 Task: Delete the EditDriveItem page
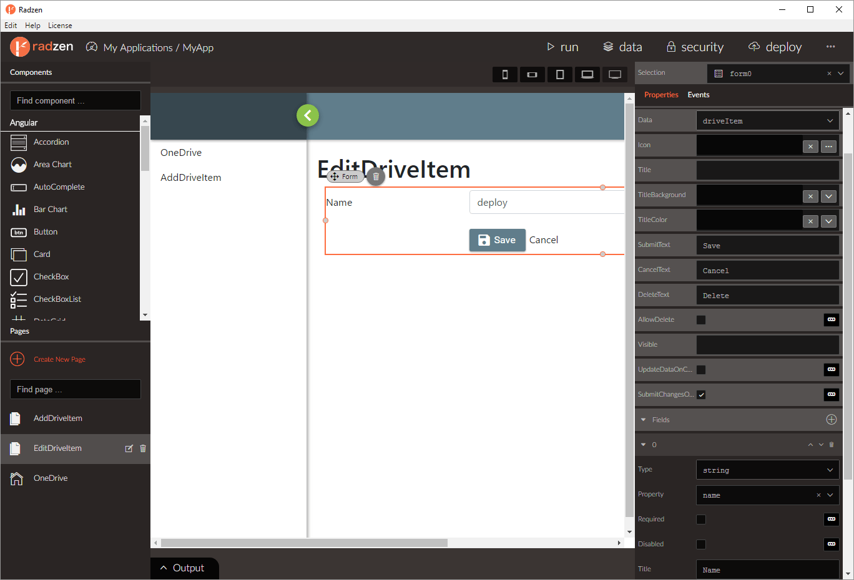click(143, 448)
